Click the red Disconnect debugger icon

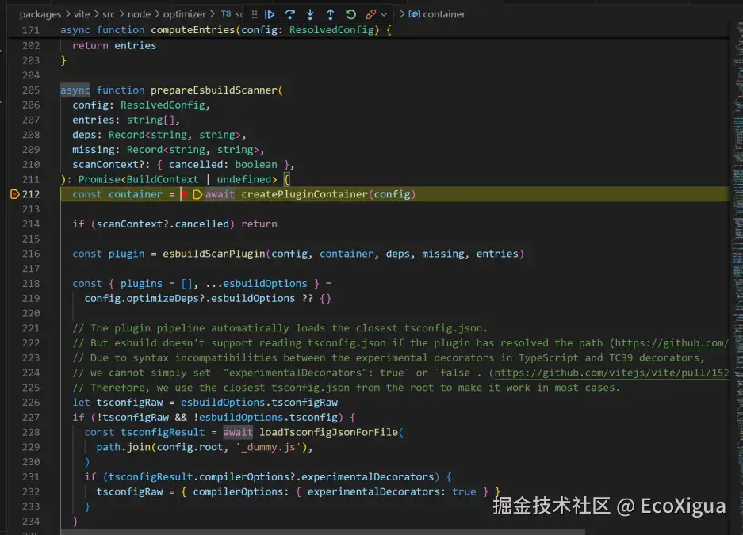click(x=371, y=15)
